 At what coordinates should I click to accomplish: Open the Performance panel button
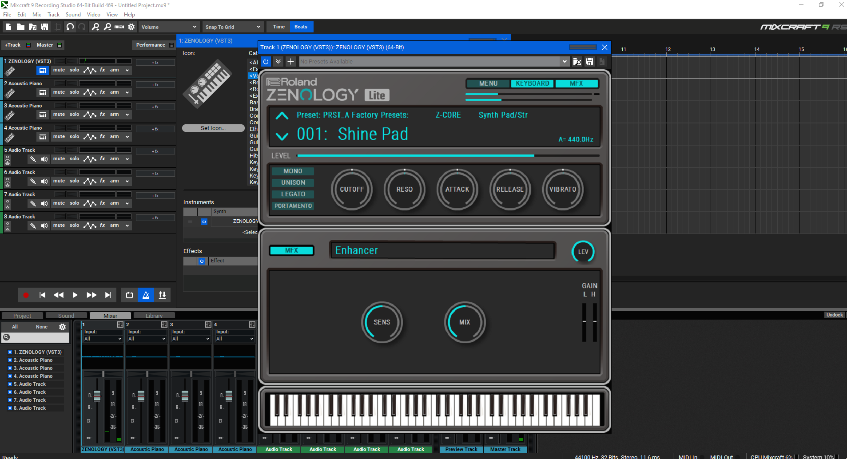tap(154, 45)
